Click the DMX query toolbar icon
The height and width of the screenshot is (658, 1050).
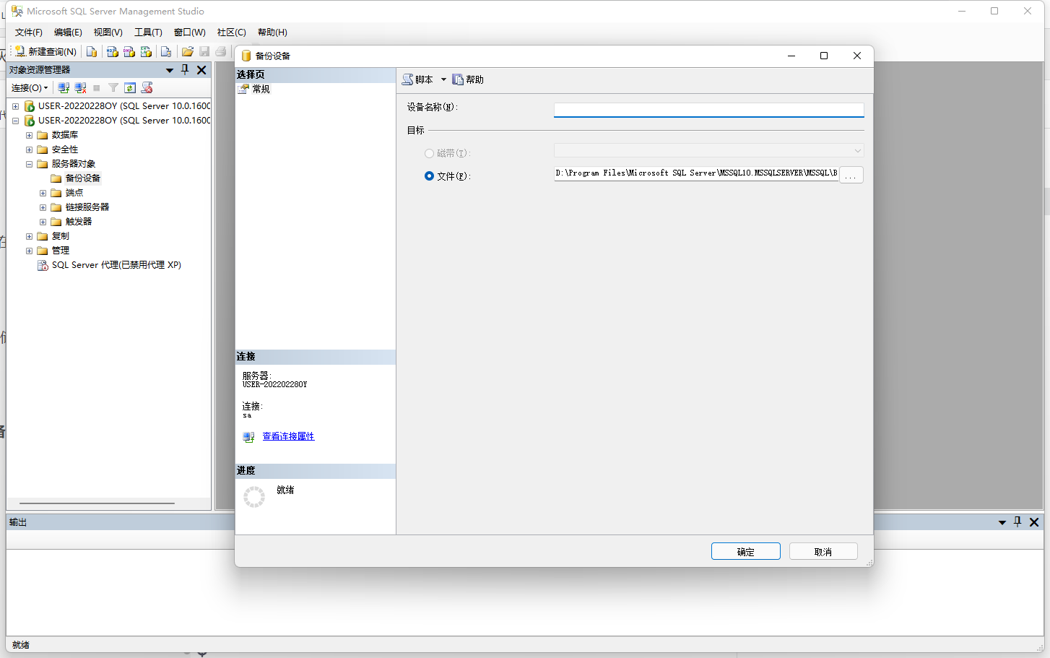pyautogui.click(x=129, y=51)
